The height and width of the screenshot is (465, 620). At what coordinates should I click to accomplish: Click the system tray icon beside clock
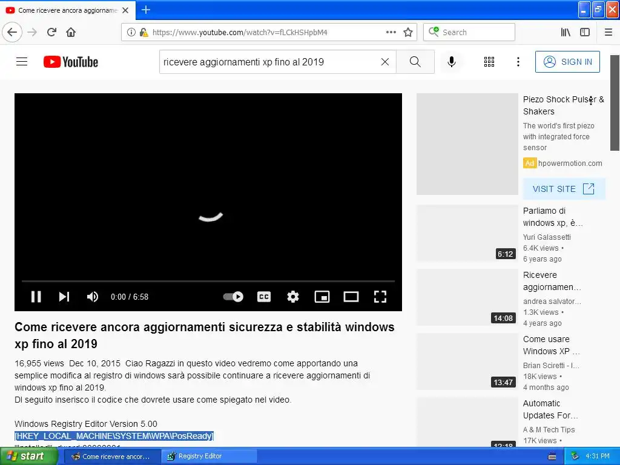574,456
